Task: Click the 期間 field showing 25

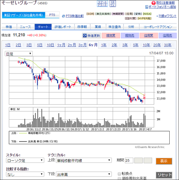Action: (129, 161)
